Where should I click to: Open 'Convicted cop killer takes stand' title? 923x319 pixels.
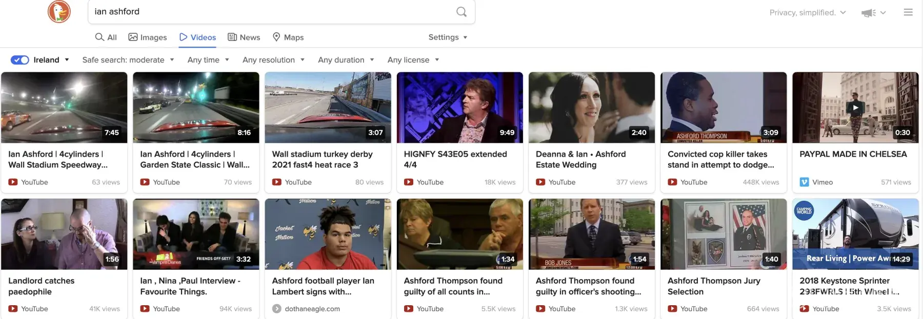click(x=720, y=159)
